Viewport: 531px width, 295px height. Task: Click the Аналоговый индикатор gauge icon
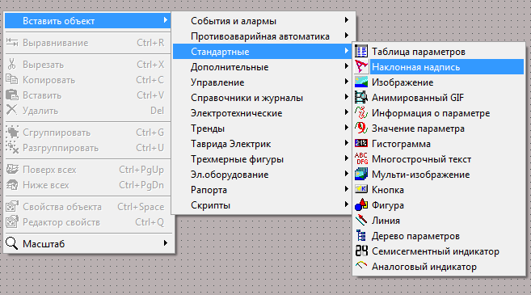361,266
